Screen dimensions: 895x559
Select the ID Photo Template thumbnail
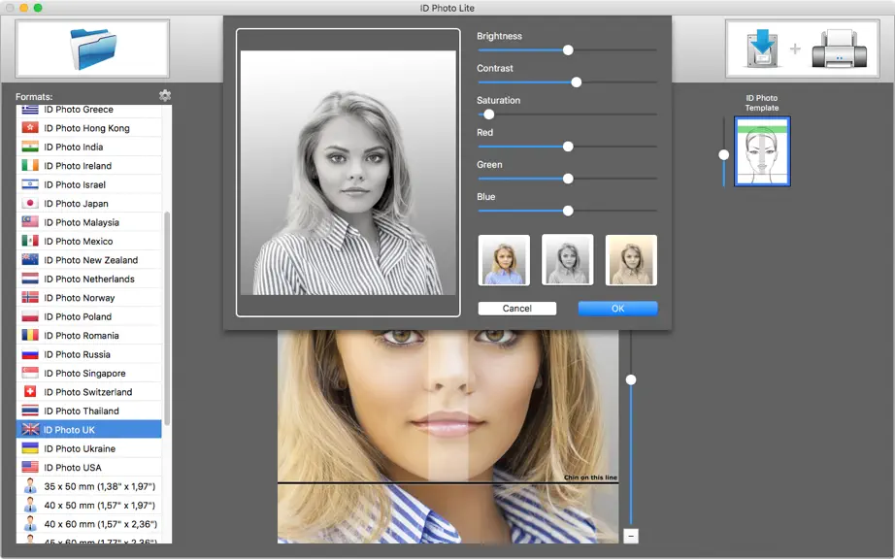click(762, 151)
